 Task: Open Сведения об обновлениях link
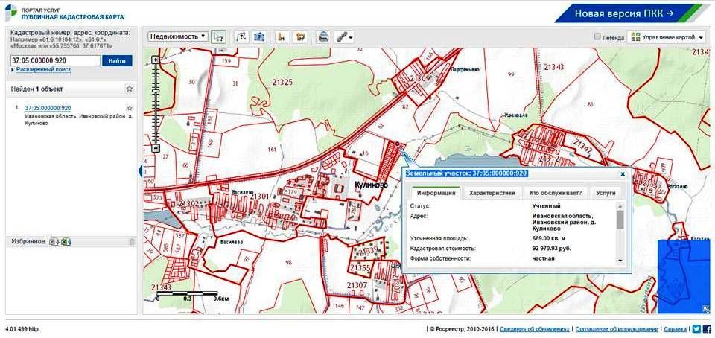point(535,328)
